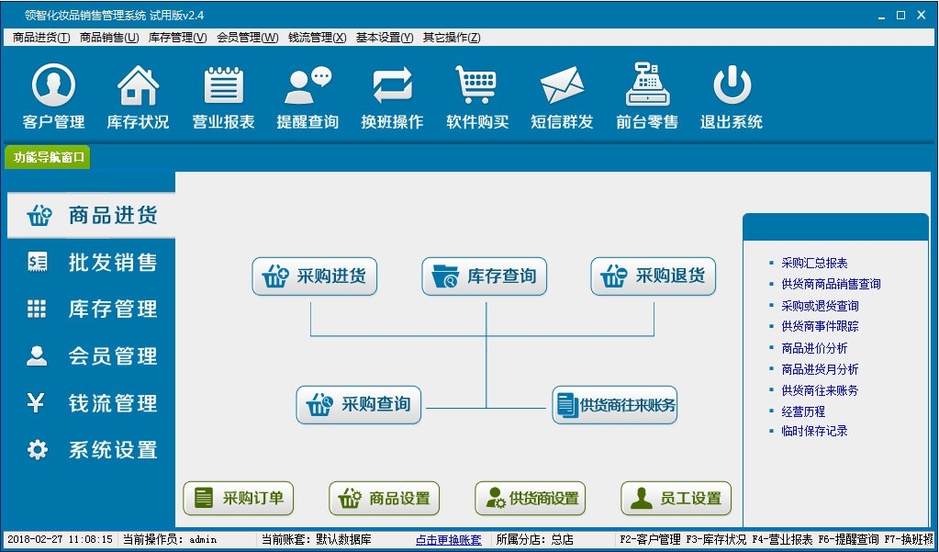Click F4-营业报表 shortcut text

(x=782, y=539)
